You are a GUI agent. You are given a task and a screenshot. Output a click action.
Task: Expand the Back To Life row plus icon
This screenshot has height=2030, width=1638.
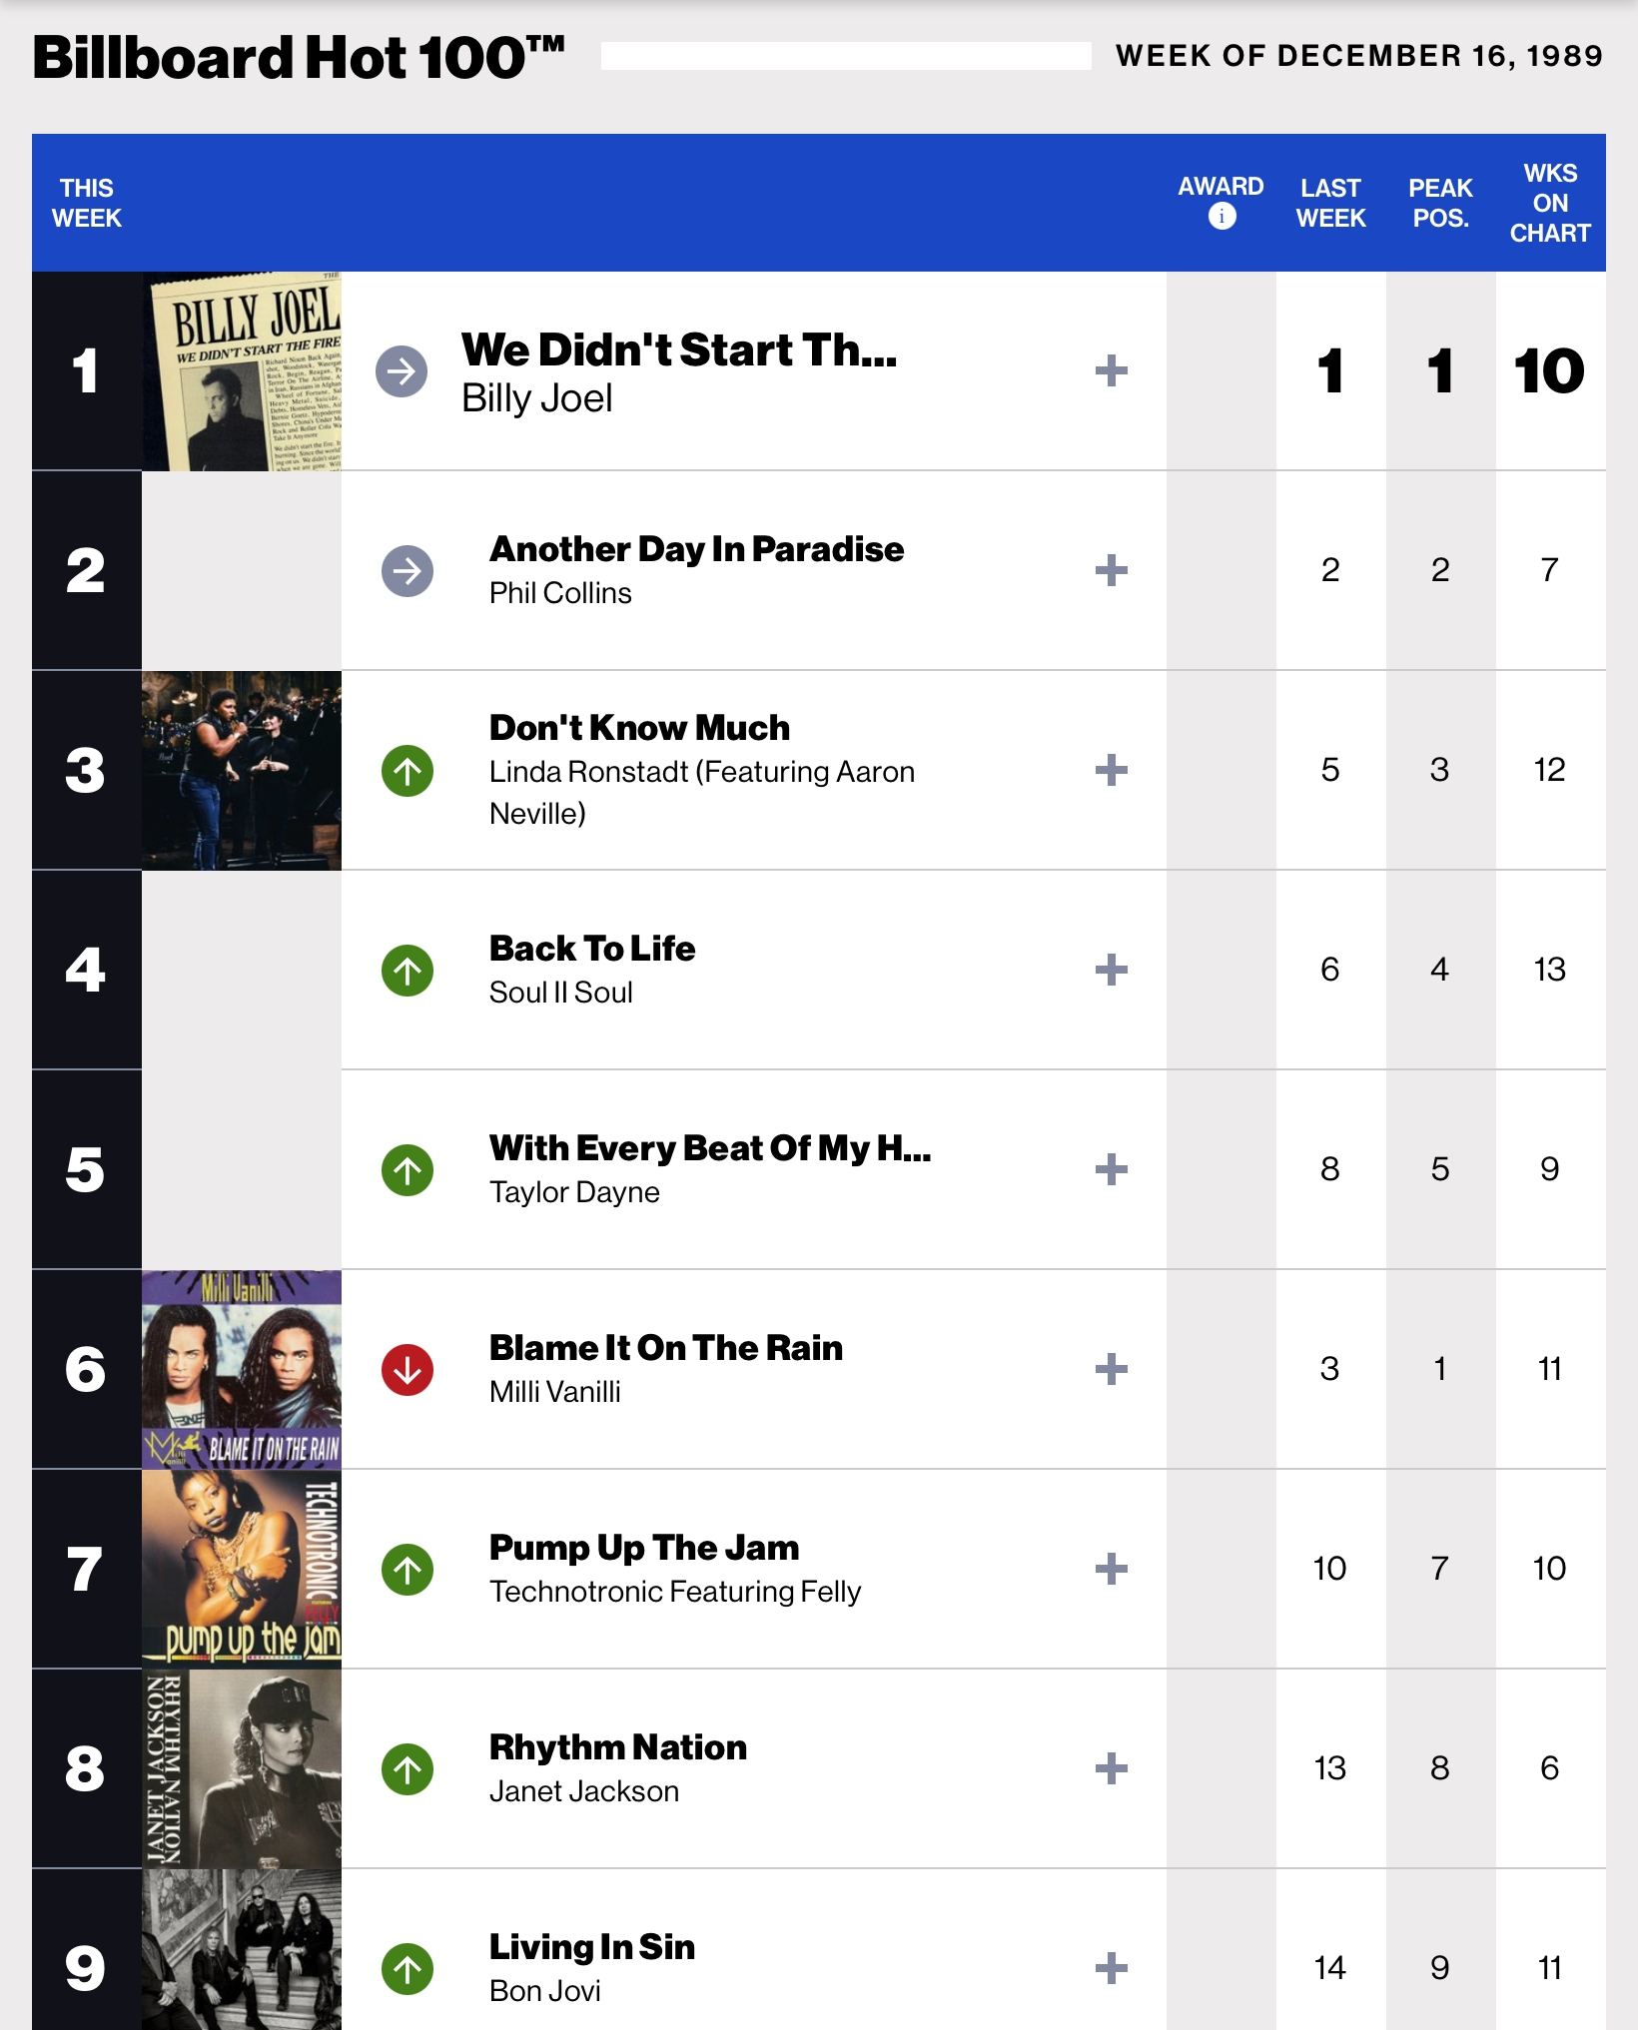tap(1112, 970)
